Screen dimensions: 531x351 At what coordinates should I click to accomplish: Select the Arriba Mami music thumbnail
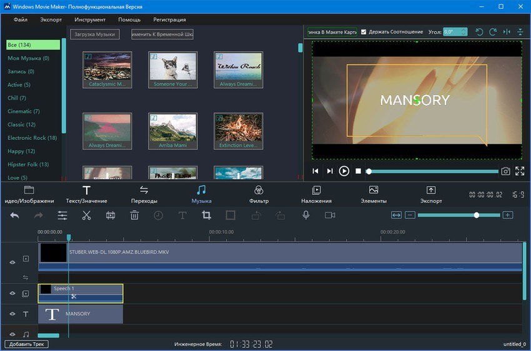173,131
